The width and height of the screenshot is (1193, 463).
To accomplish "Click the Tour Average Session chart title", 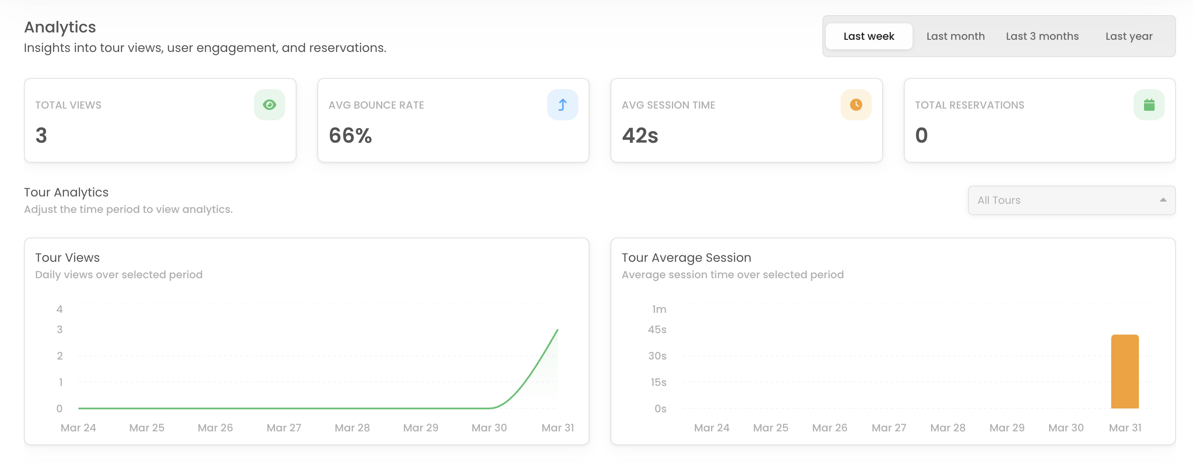I will (686, 257).
